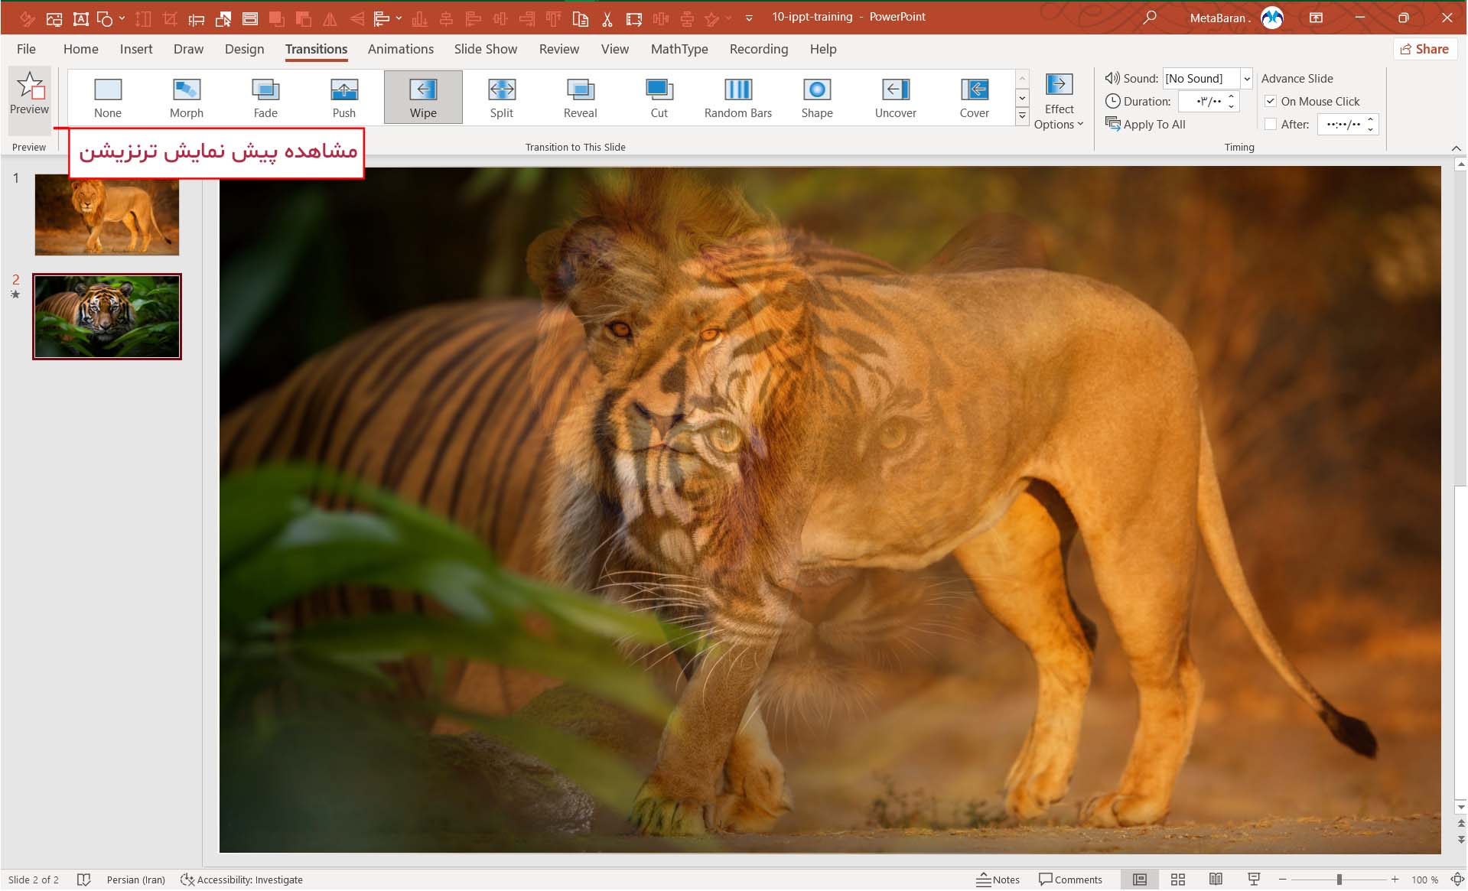Switch to the Animations tab

[400, 49]
